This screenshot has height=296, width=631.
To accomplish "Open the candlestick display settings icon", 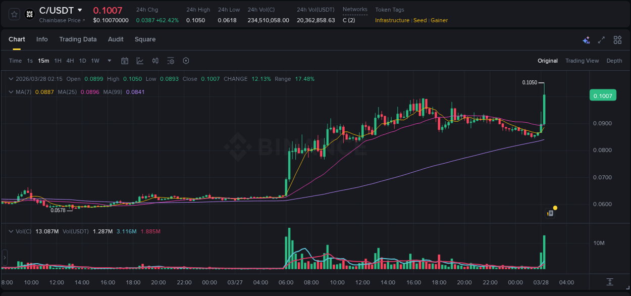I will click(155, 61).
